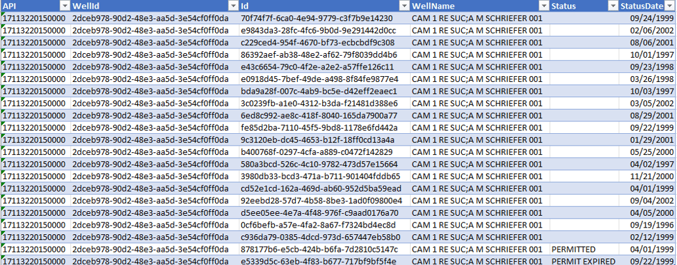Select the StatusDate cell 11/21/2000
677x265 pixels.
pos(647,176)
